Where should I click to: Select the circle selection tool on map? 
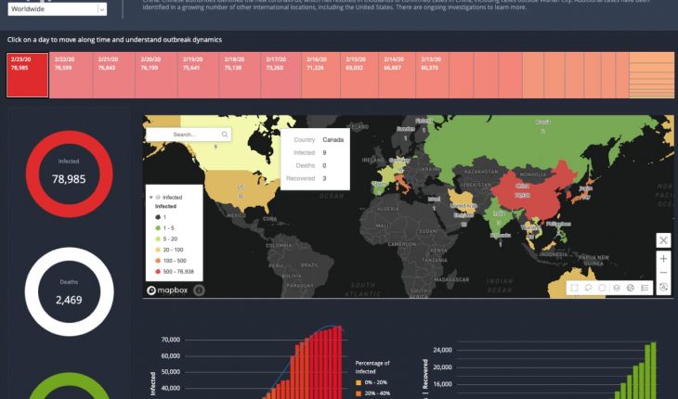click(602, 288)
